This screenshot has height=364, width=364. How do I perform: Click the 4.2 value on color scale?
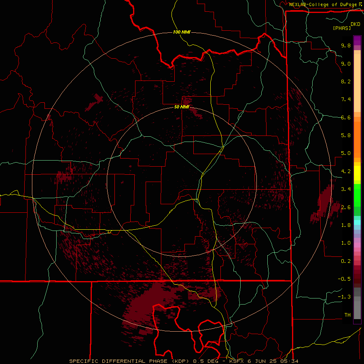346,171
